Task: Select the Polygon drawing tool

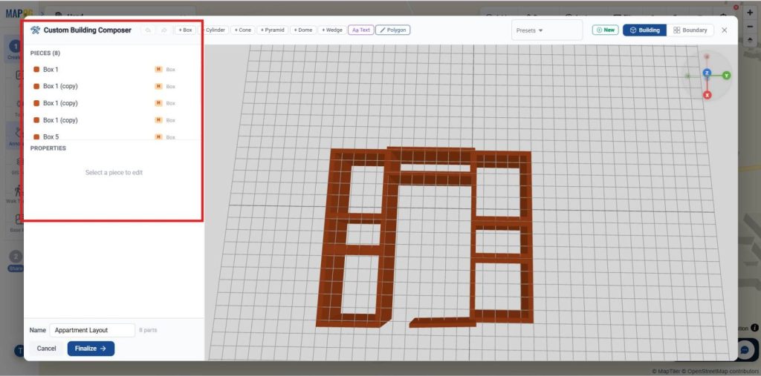Action: click(x=392, y=30)
